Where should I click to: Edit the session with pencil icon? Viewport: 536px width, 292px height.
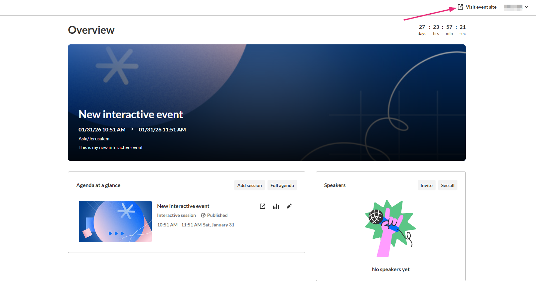point(289,206)
